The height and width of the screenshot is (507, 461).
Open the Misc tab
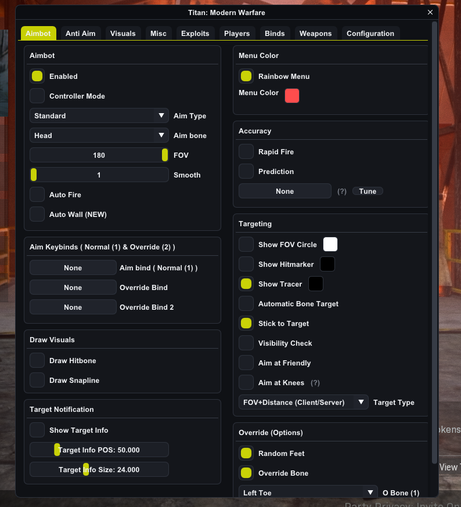click(159, 33)
